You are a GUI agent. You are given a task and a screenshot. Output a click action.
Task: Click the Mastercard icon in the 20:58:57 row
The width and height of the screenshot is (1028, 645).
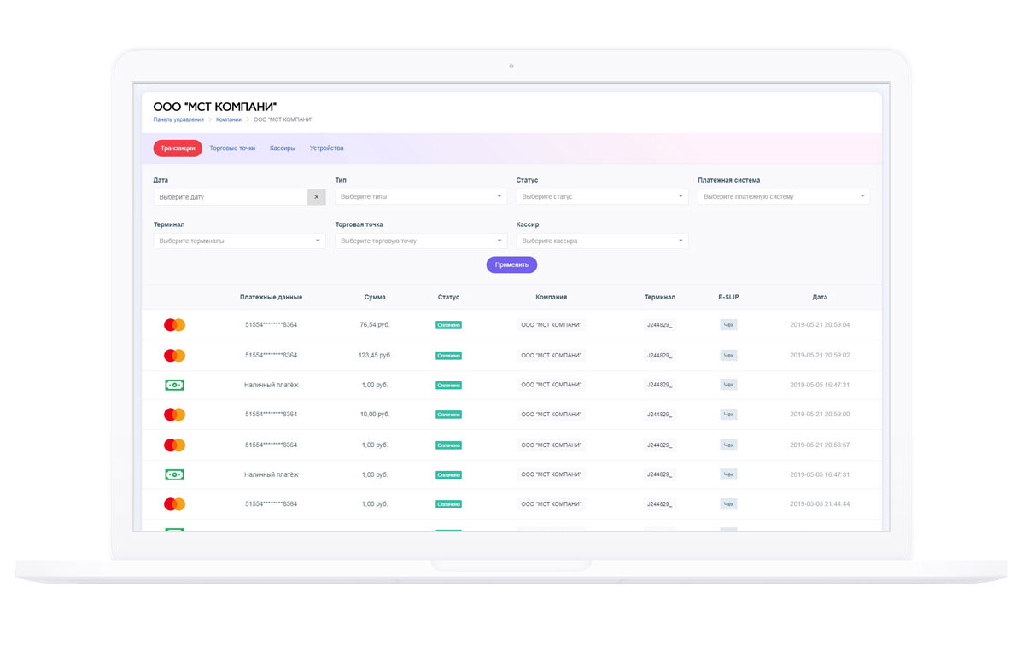tap(174, 445)
